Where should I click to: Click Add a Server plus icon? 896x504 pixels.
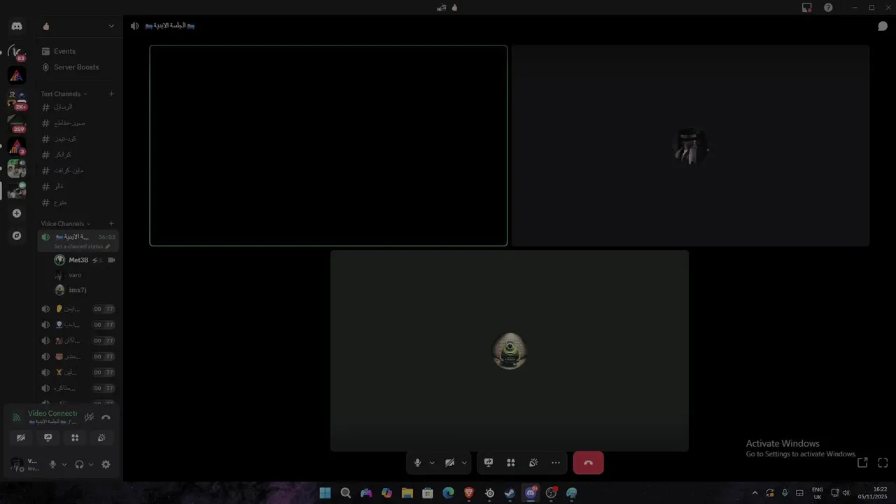(x=17, y=213)
